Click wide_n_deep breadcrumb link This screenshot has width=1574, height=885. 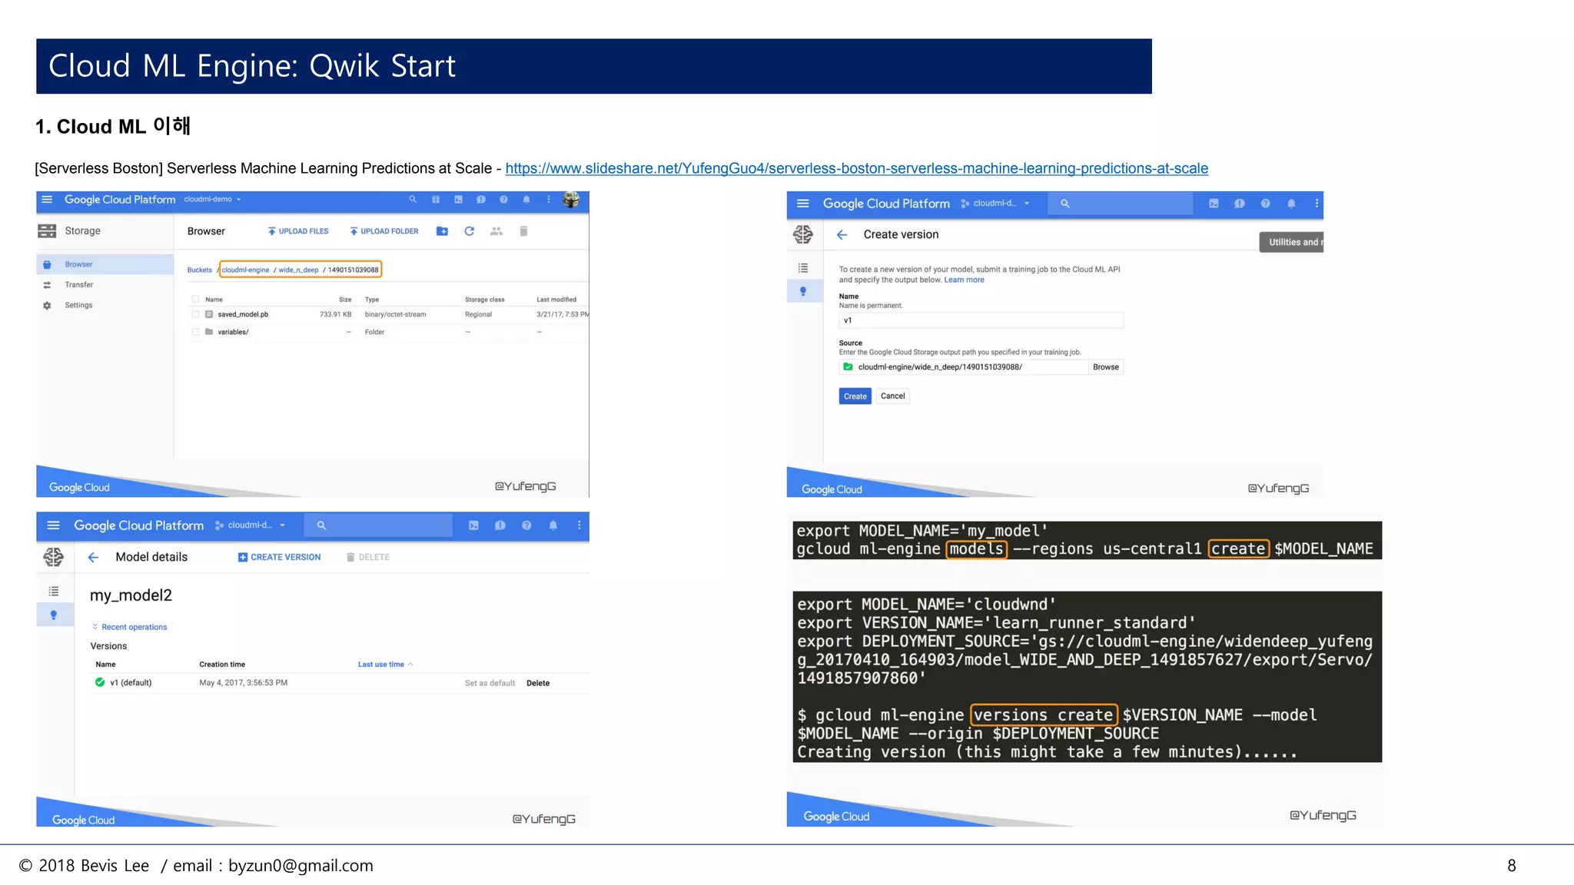(298, 270)
